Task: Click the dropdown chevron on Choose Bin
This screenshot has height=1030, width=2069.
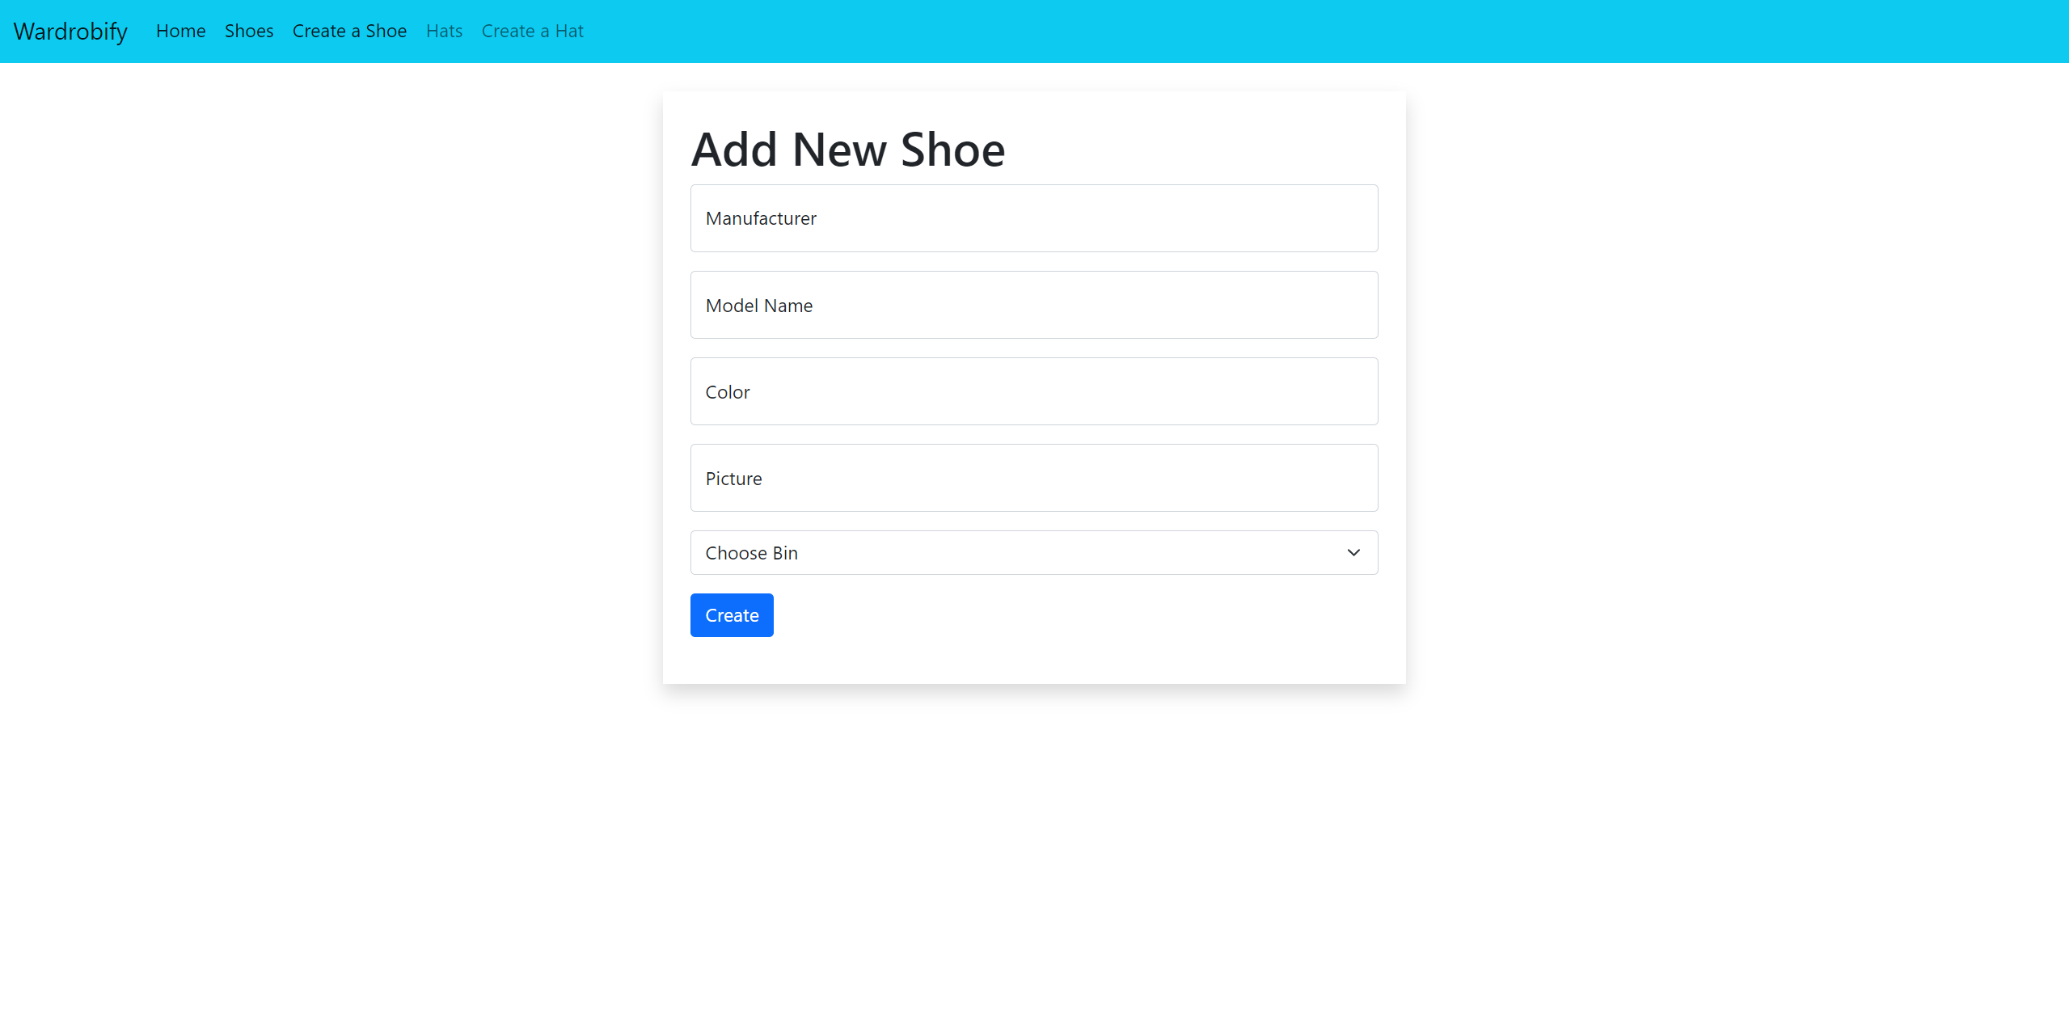Action: click(x=1352, y=553)
